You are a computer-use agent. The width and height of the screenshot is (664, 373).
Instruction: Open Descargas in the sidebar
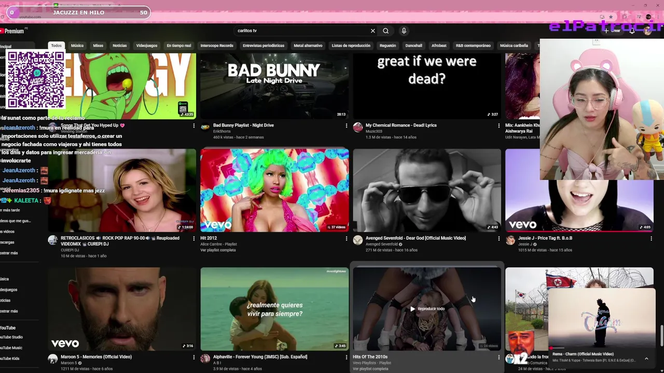(8, 242)
